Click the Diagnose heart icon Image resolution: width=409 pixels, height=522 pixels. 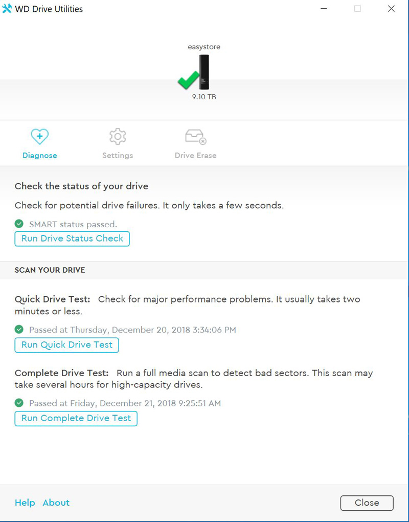(39, 137)
